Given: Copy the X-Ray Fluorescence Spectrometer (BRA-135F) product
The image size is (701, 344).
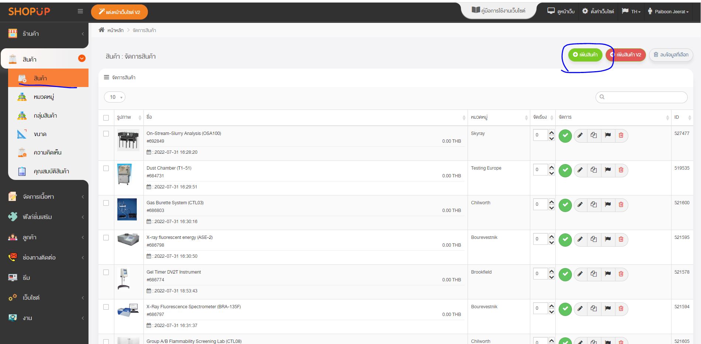Looking at the screenshot, I should coord(594,309).
